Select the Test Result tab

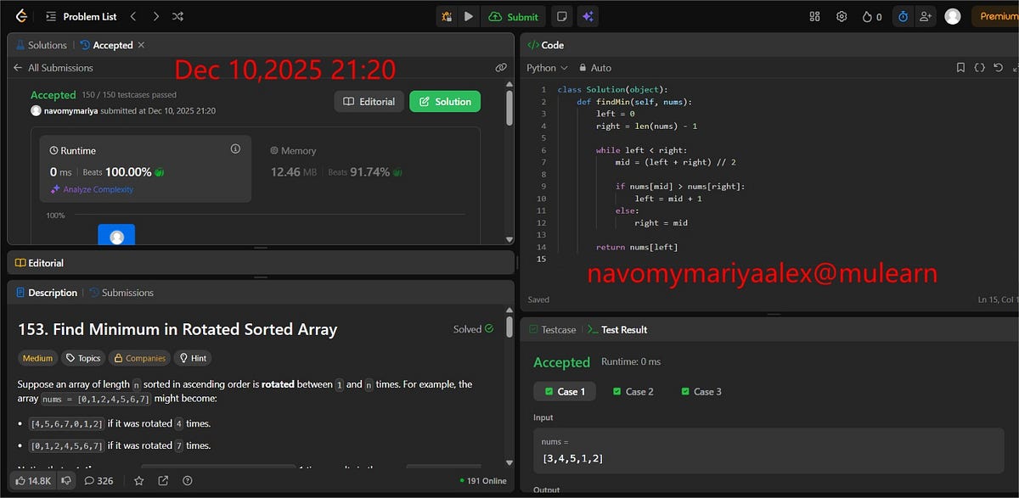click(617, 329)
